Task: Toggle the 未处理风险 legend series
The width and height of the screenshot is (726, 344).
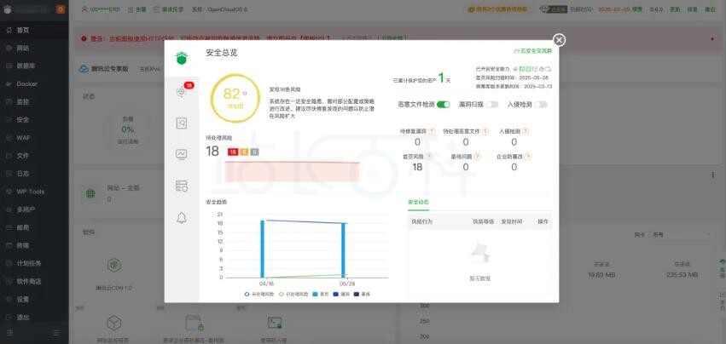Action: (259, 294)
